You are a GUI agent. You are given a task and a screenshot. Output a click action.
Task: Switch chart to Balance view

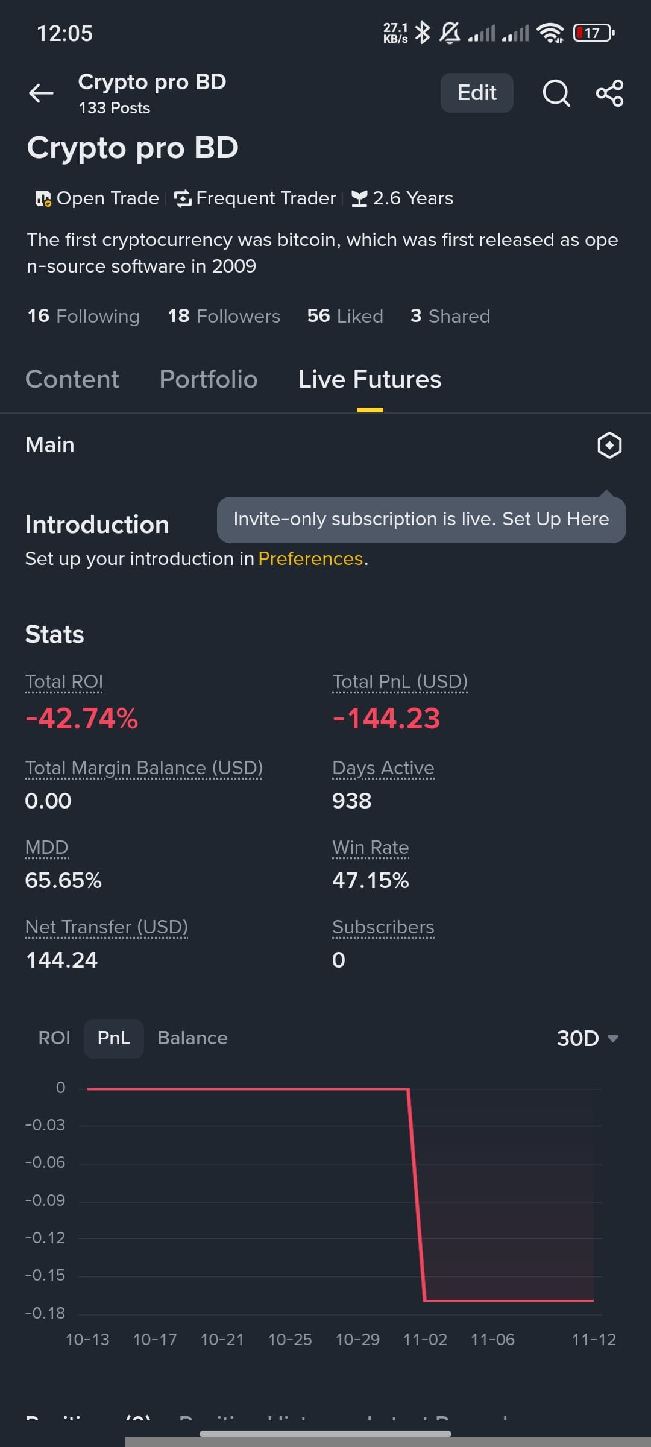[x=192, y=1038]
